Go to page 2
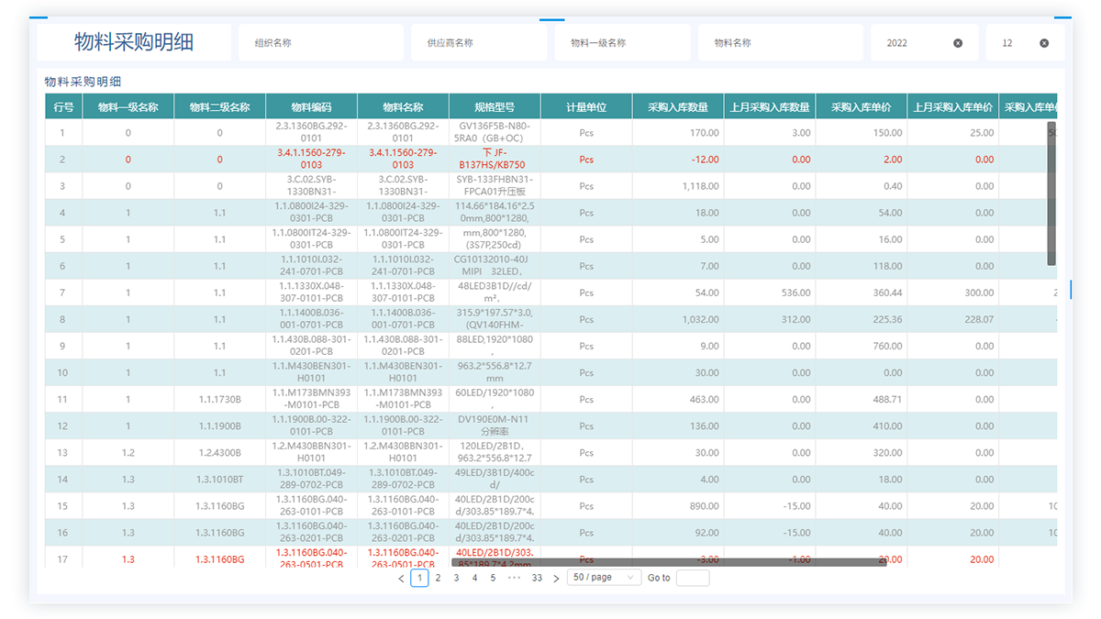This screenshot has width=1101, height=619. point(438,578)
